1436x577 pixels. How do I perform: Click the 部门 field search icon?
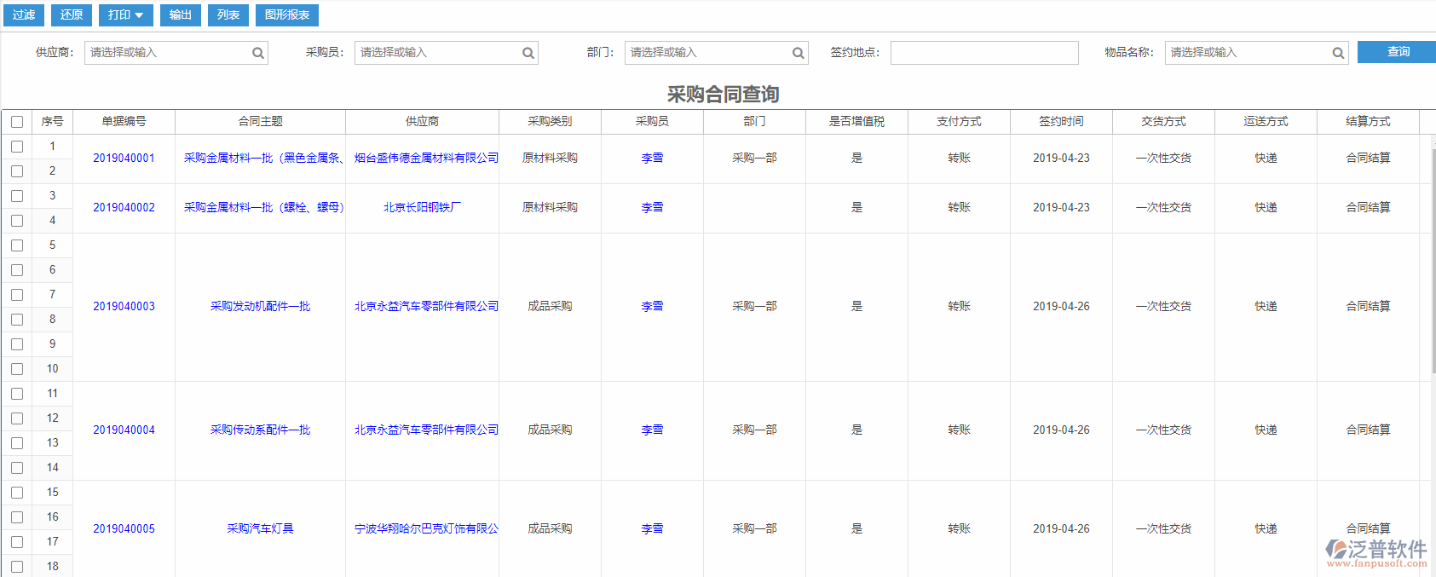[x=798, y=53]
